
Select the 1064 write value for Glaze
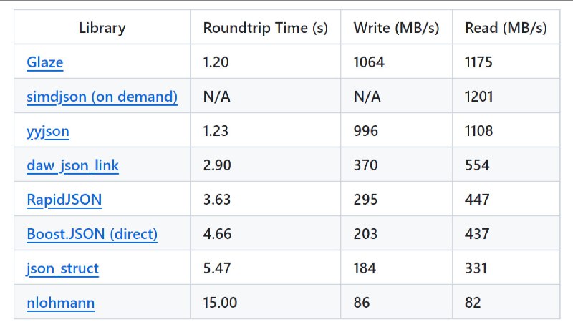[397, 62]
